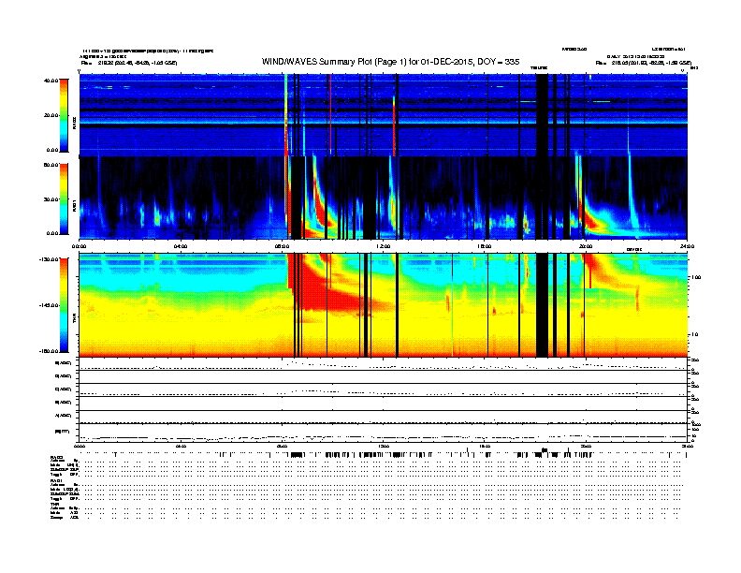
Task: Click the -160.00 label on TNR color bar
Action: coord(49,351)
